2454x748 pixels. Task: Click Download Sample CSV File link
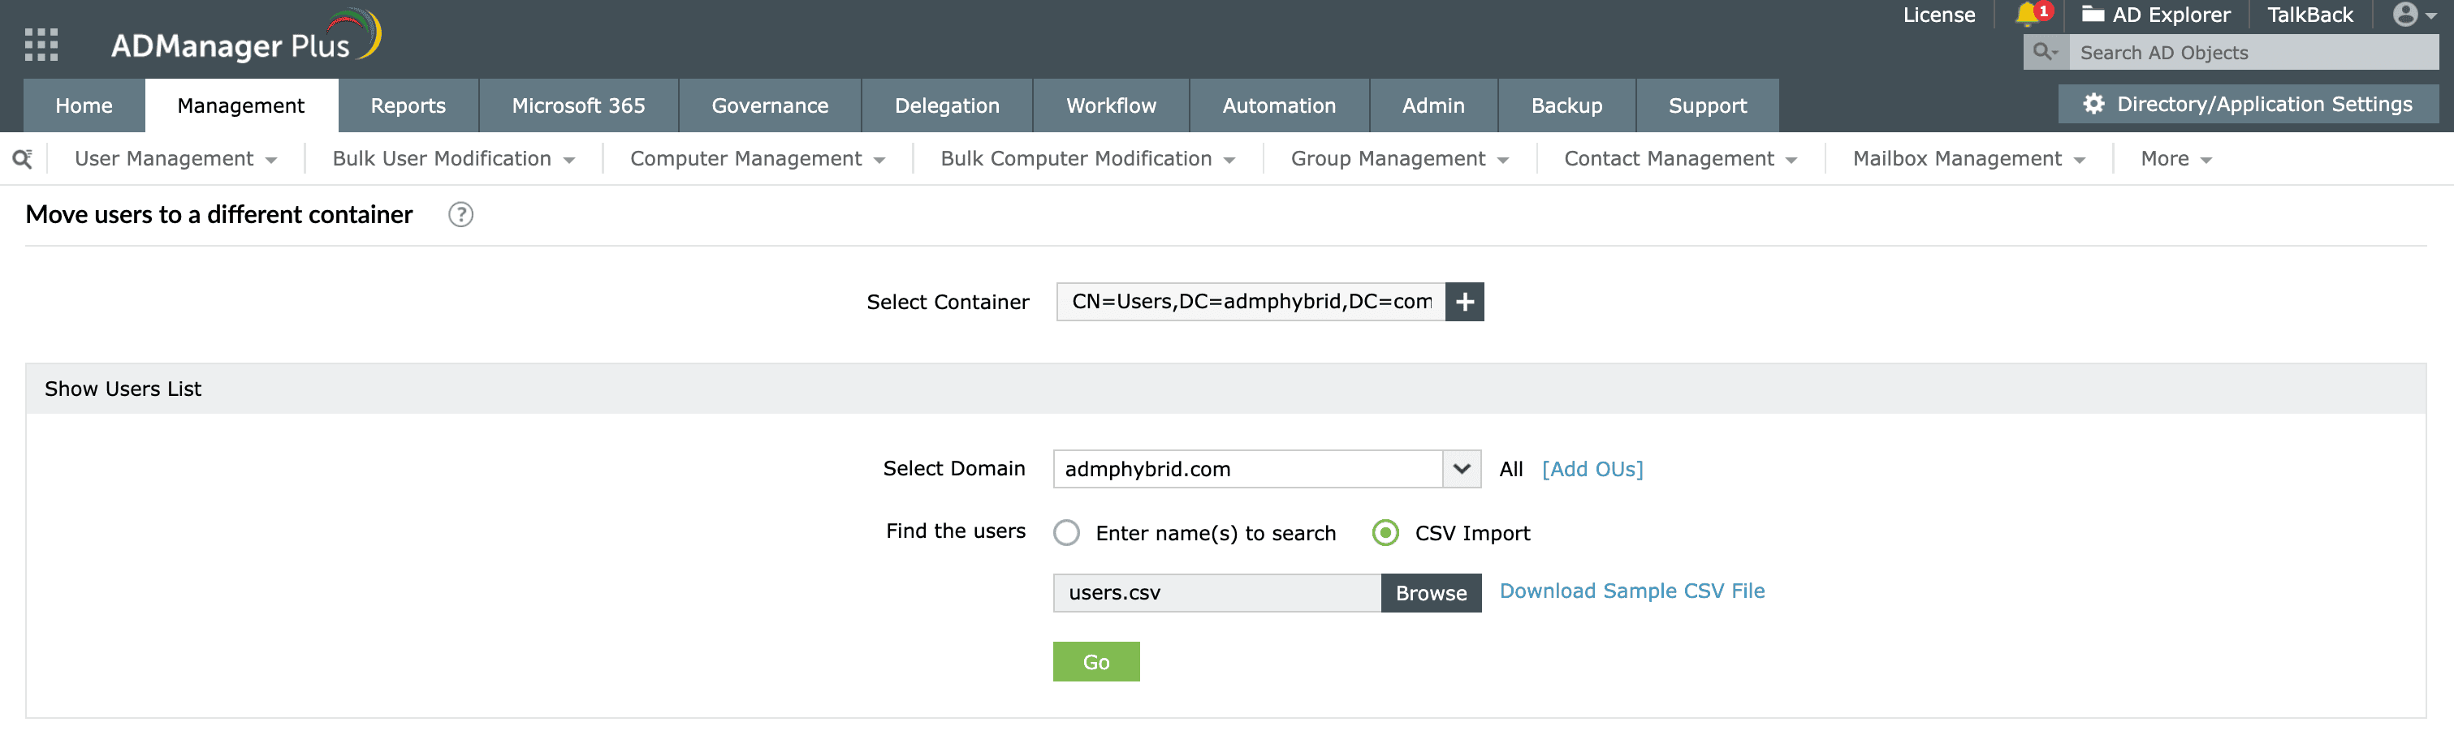point(1632,591)
